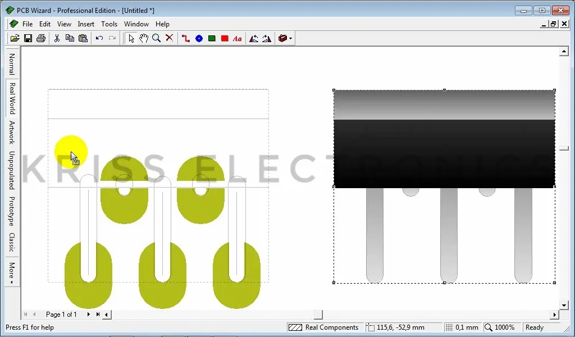Cut selection with the scissors icon

57,38
